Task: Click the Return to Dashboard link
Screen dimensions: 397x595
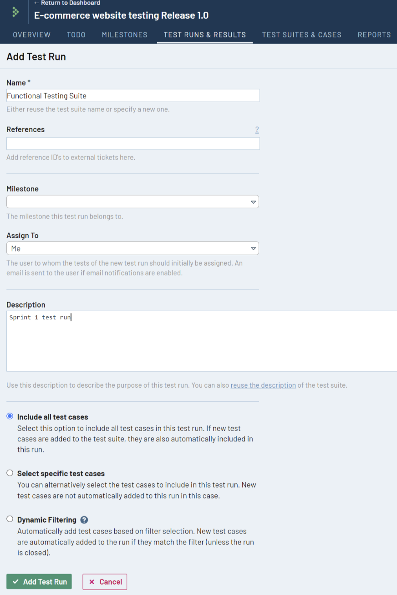Action: click(67, 3)
